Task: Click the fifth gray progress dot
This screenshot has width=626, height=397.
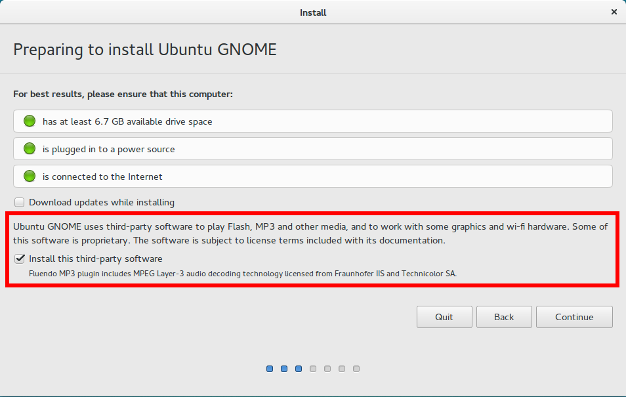Action: coord(327,369)
